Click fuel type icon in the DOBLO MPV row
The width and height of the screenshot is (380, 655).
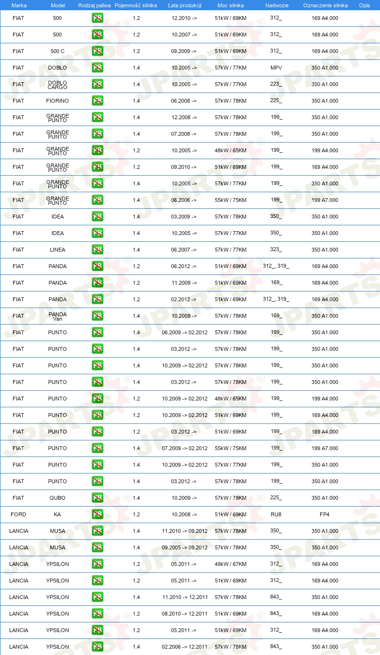point(97,68)
